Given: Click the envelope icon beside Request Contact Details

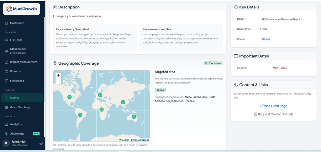Looking at the screenshot, I should coord(256,114).
